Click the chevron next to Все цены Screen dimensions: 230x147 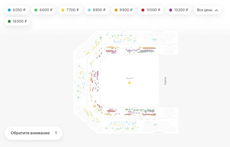pos(216,10)
